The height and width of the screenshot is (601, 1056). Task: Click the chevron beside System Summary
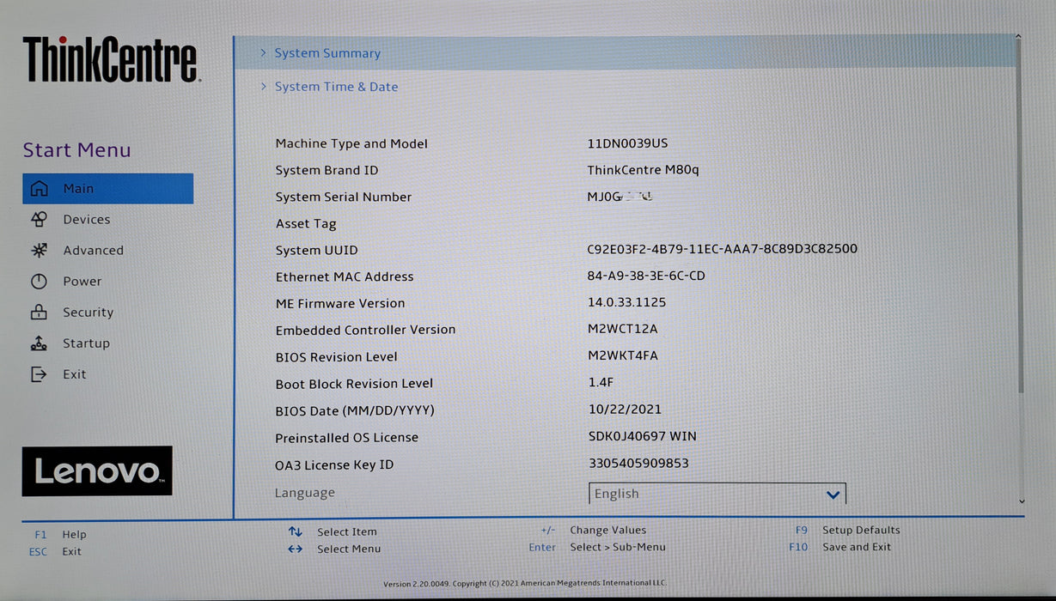tap(263, 53)
